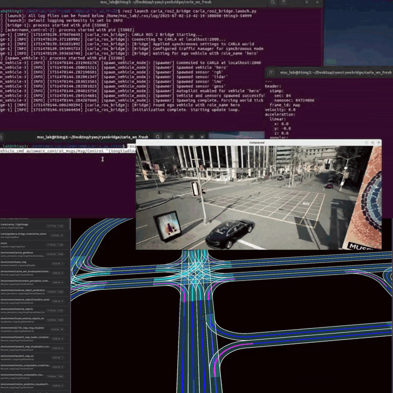Select the /carla/guidance_bridge_node/active_status topic

tap(35, 235)
